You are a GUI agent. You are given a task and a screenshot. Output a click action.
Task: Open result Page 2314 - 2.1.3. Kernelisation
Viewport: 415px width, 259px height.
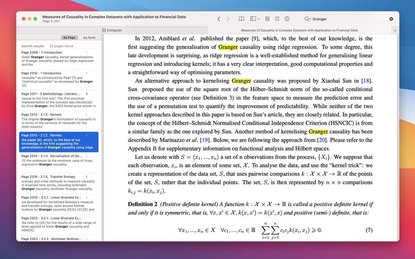click(59, 162)
